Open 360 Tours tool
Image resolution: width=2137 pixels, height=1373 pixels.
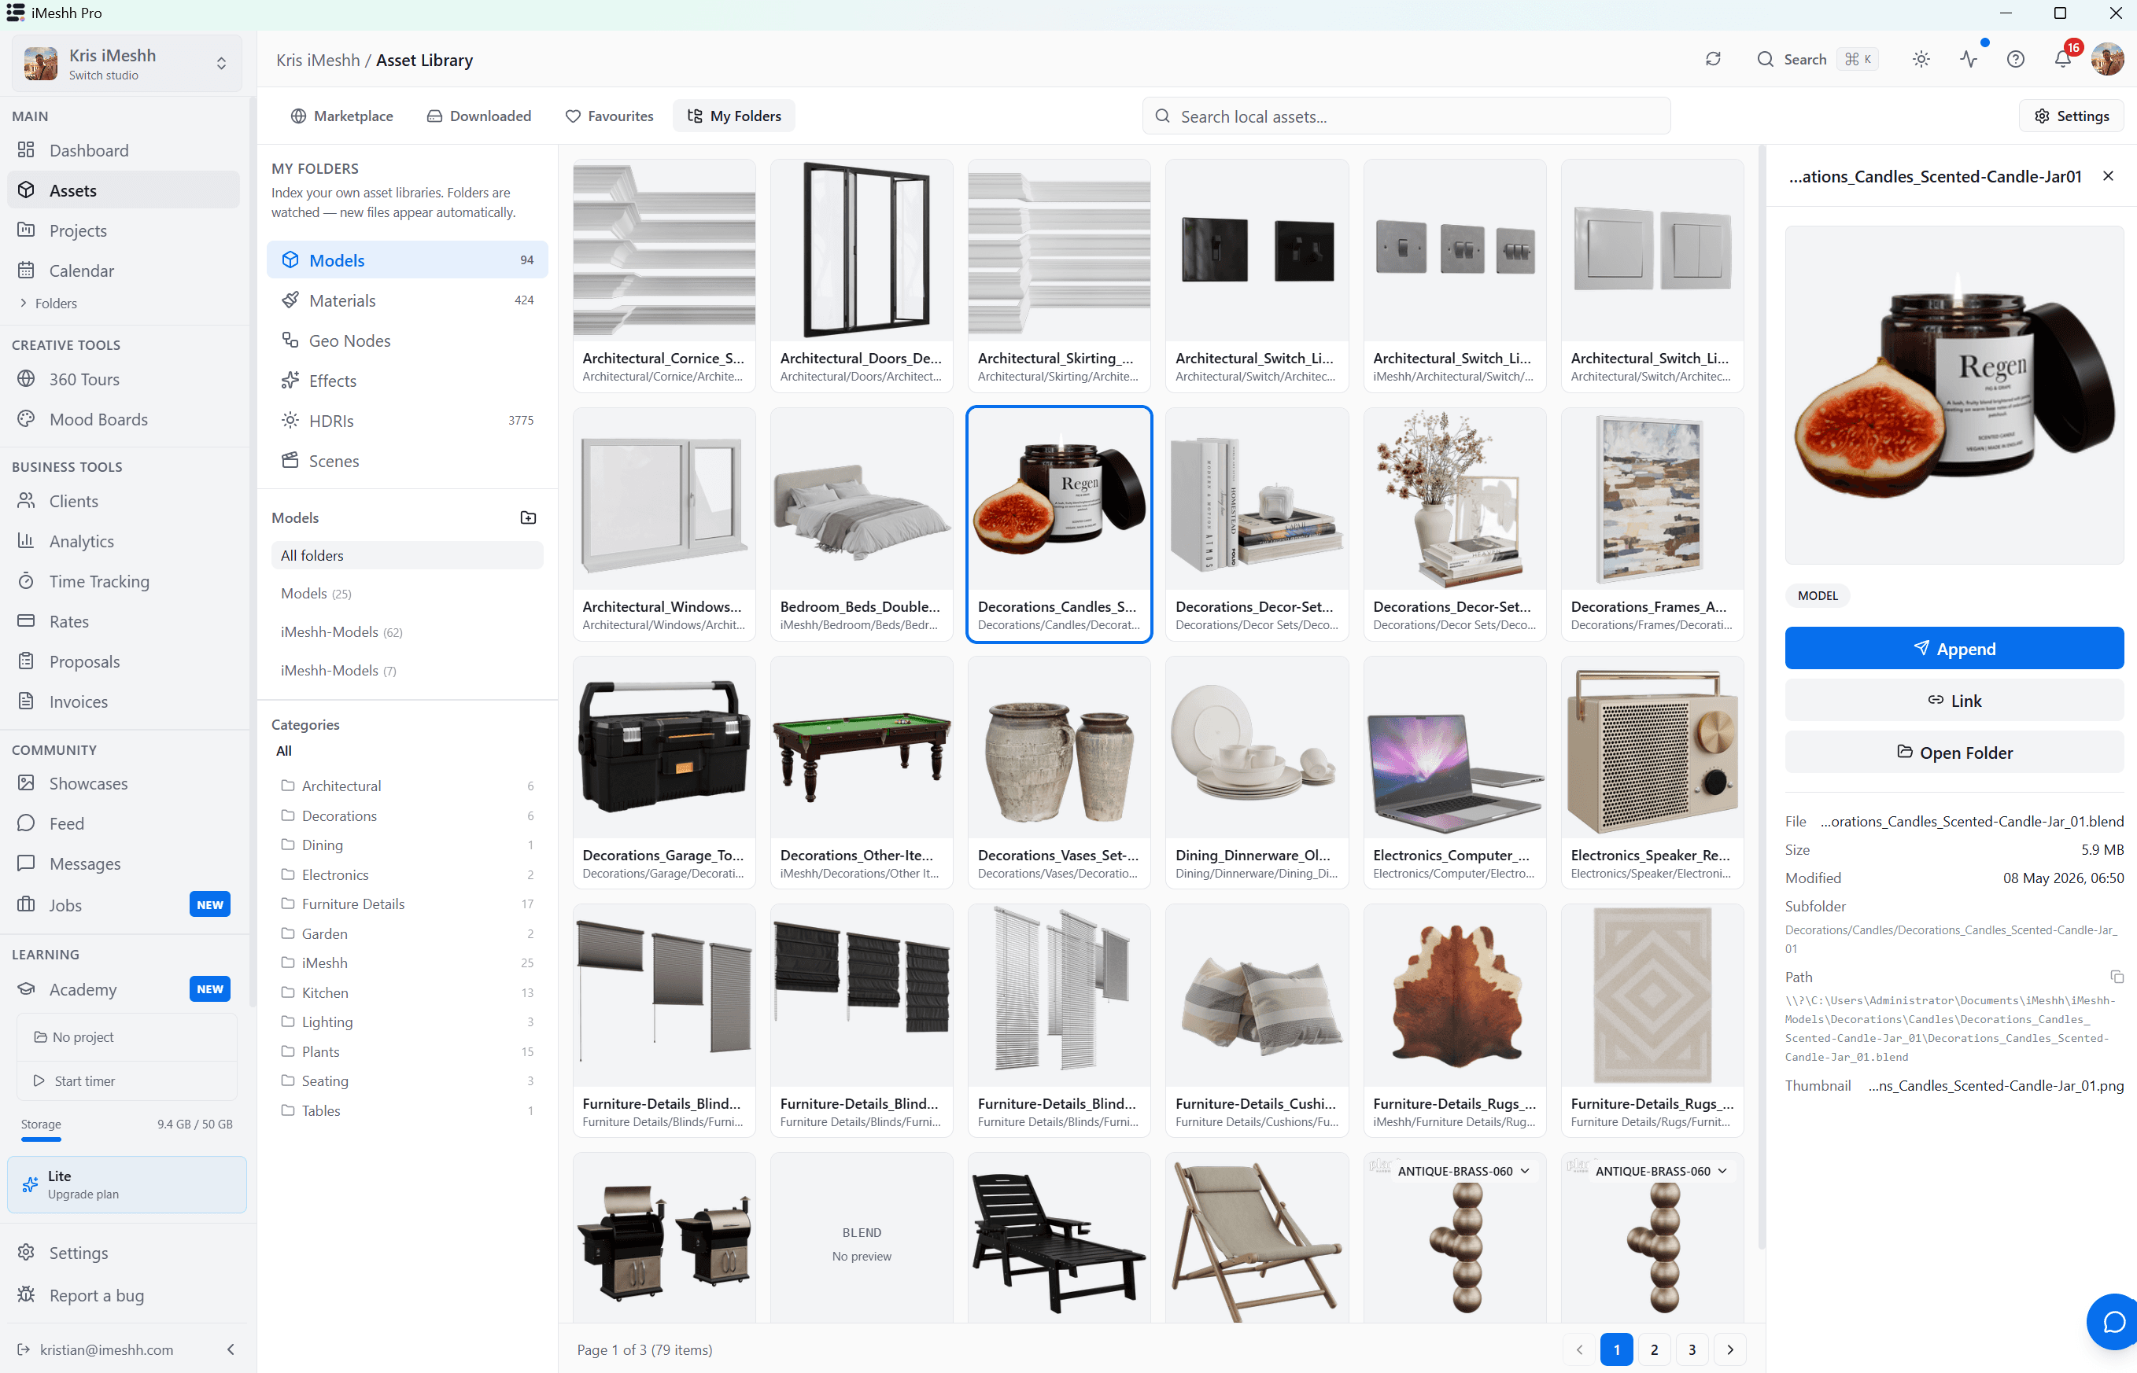click(x=124, y=379)
